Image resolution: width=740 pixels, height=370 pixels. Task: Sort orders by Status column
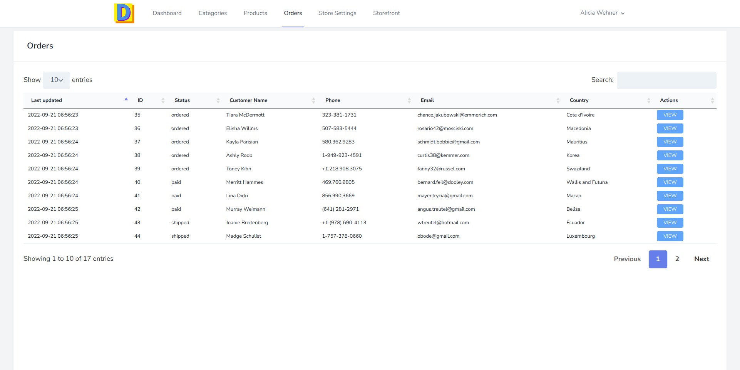coord(194,100)
